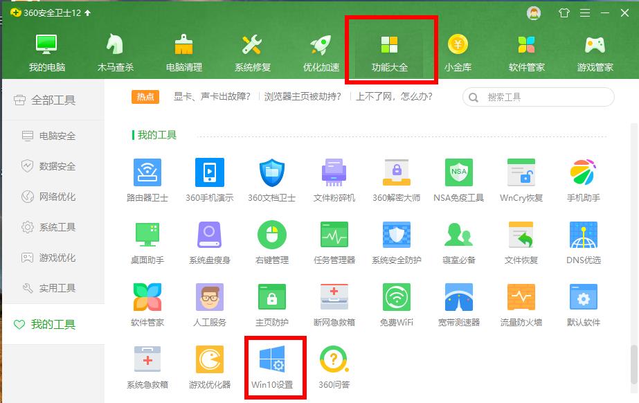
Task: Open the WnCry恢复 recovery tool
Action: click(x=521, y=180)
